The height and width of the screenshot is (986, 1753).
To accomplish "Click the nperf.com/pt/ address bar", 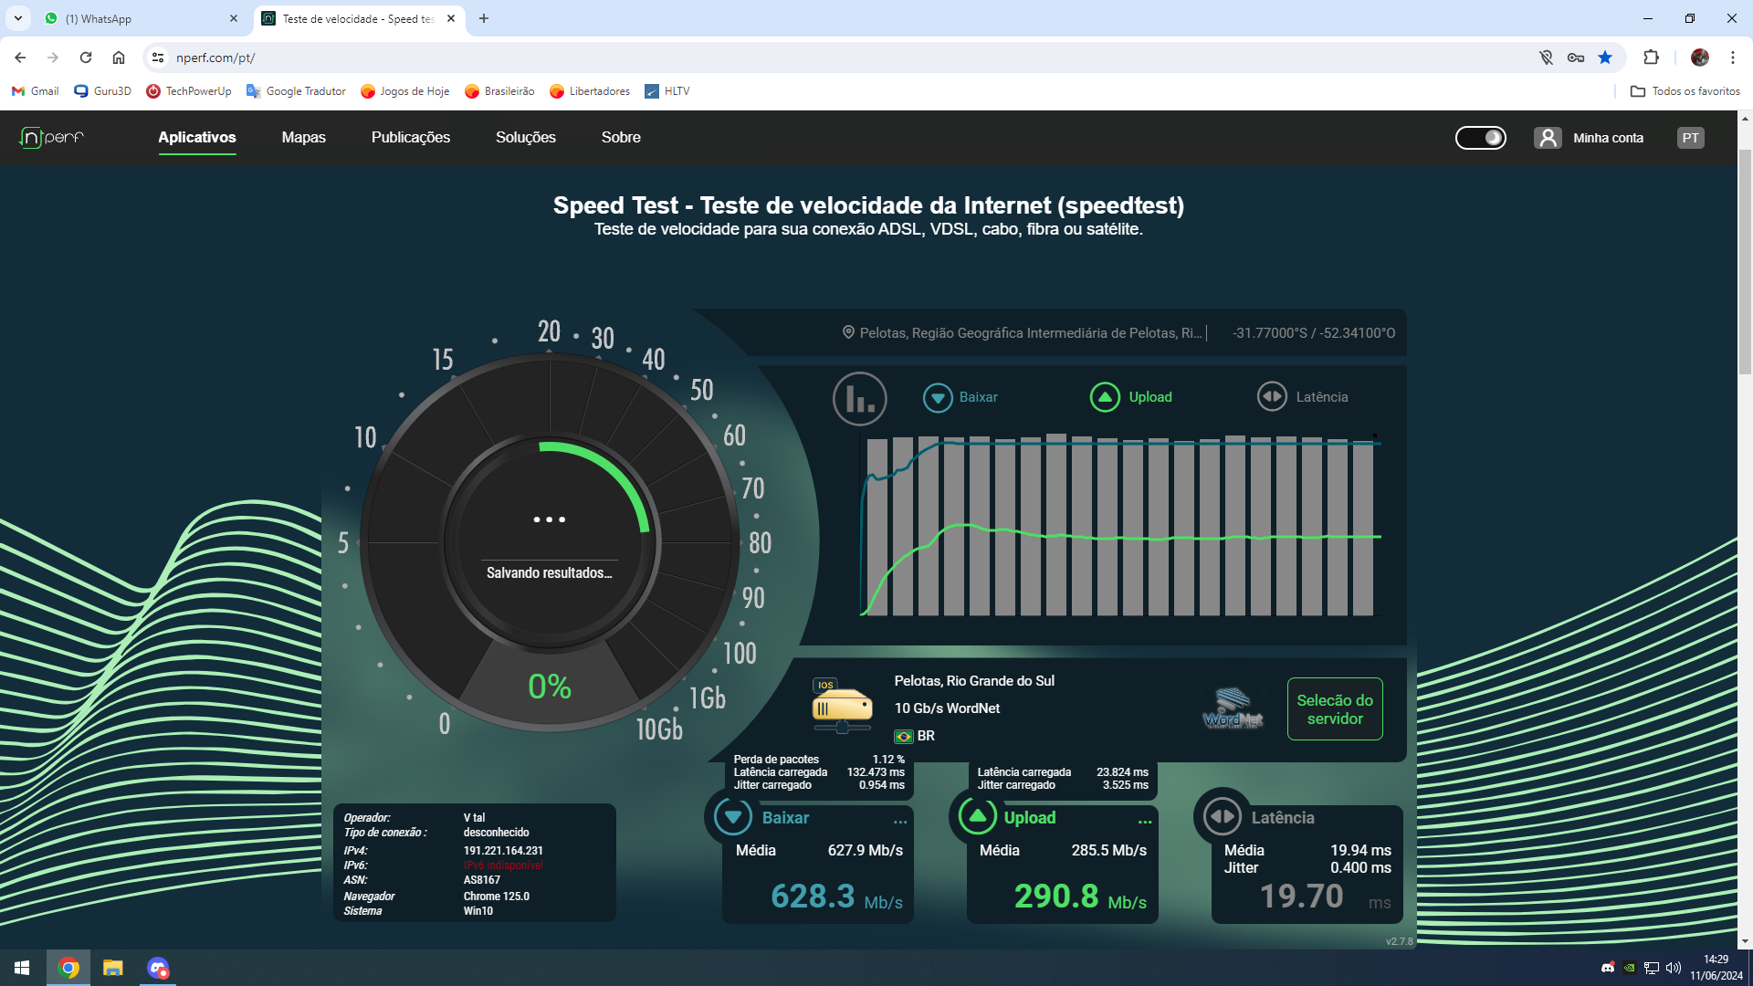I will point(840,58).
